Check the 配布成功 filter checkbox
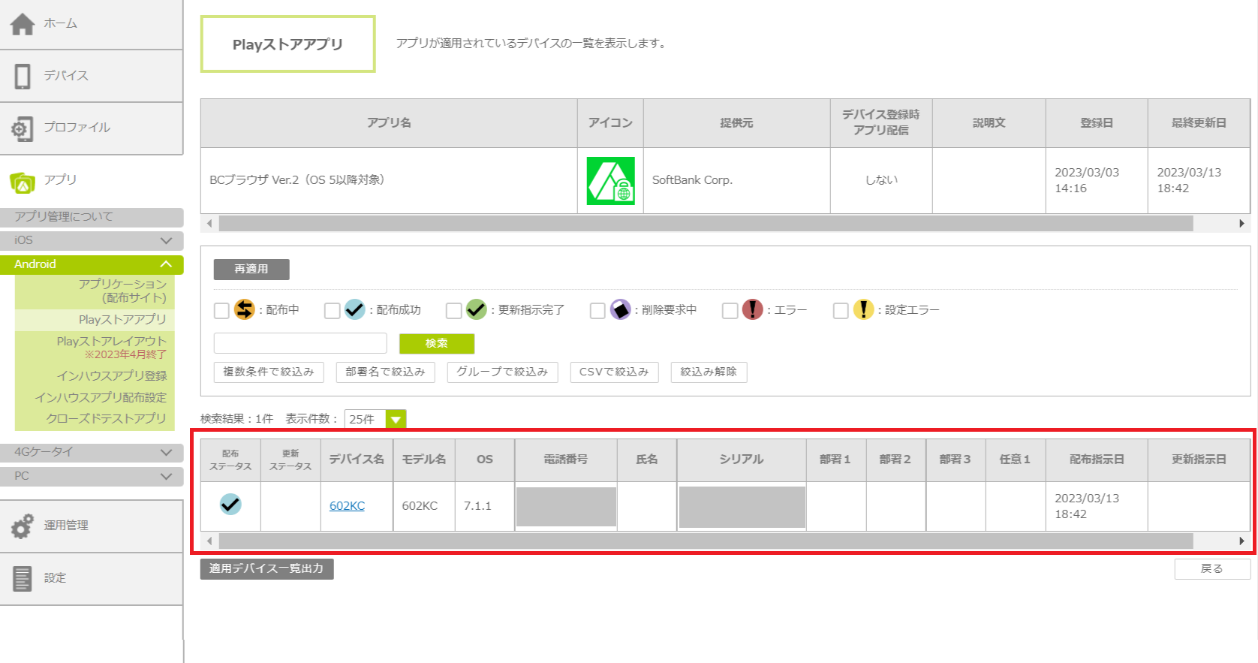The height and width of the screenshot is (663, 1258). pos(332,311)
